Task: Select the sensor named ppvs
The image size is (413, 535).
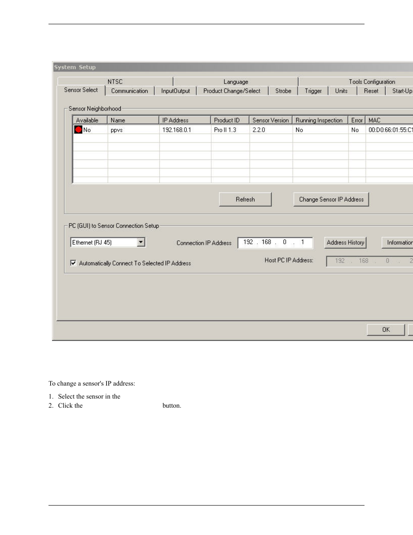Action: [116, 130]
